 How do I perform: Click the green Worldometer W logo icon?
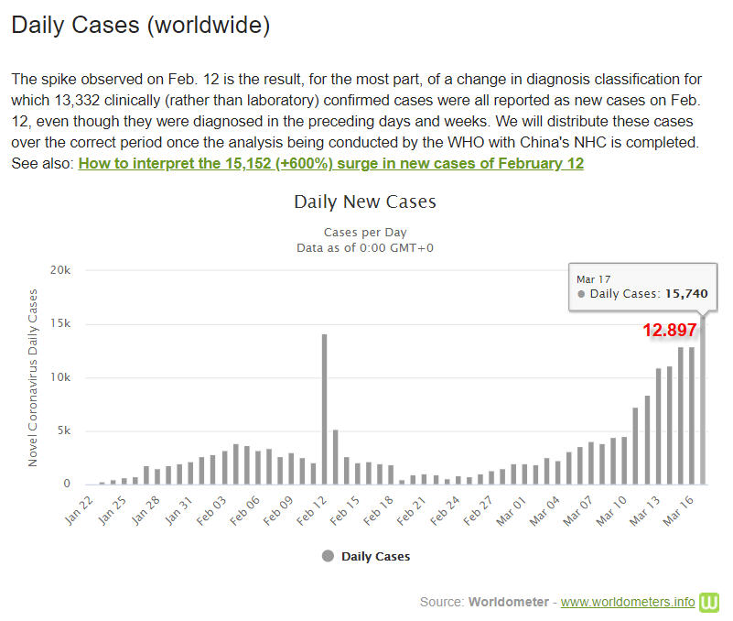point(709,602)
